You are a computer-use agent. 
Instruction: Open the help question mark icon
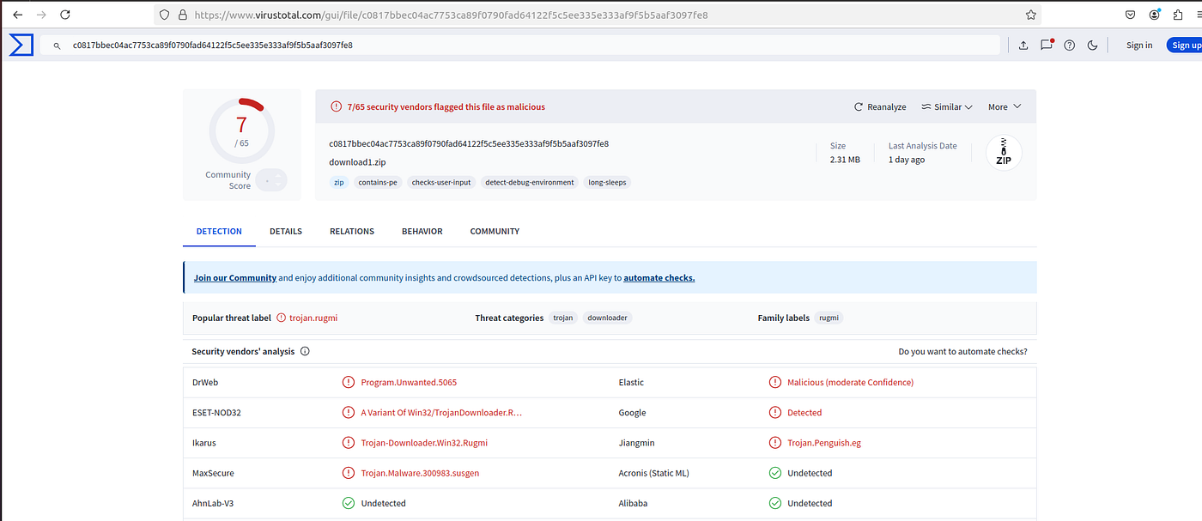click(1070, 45)
